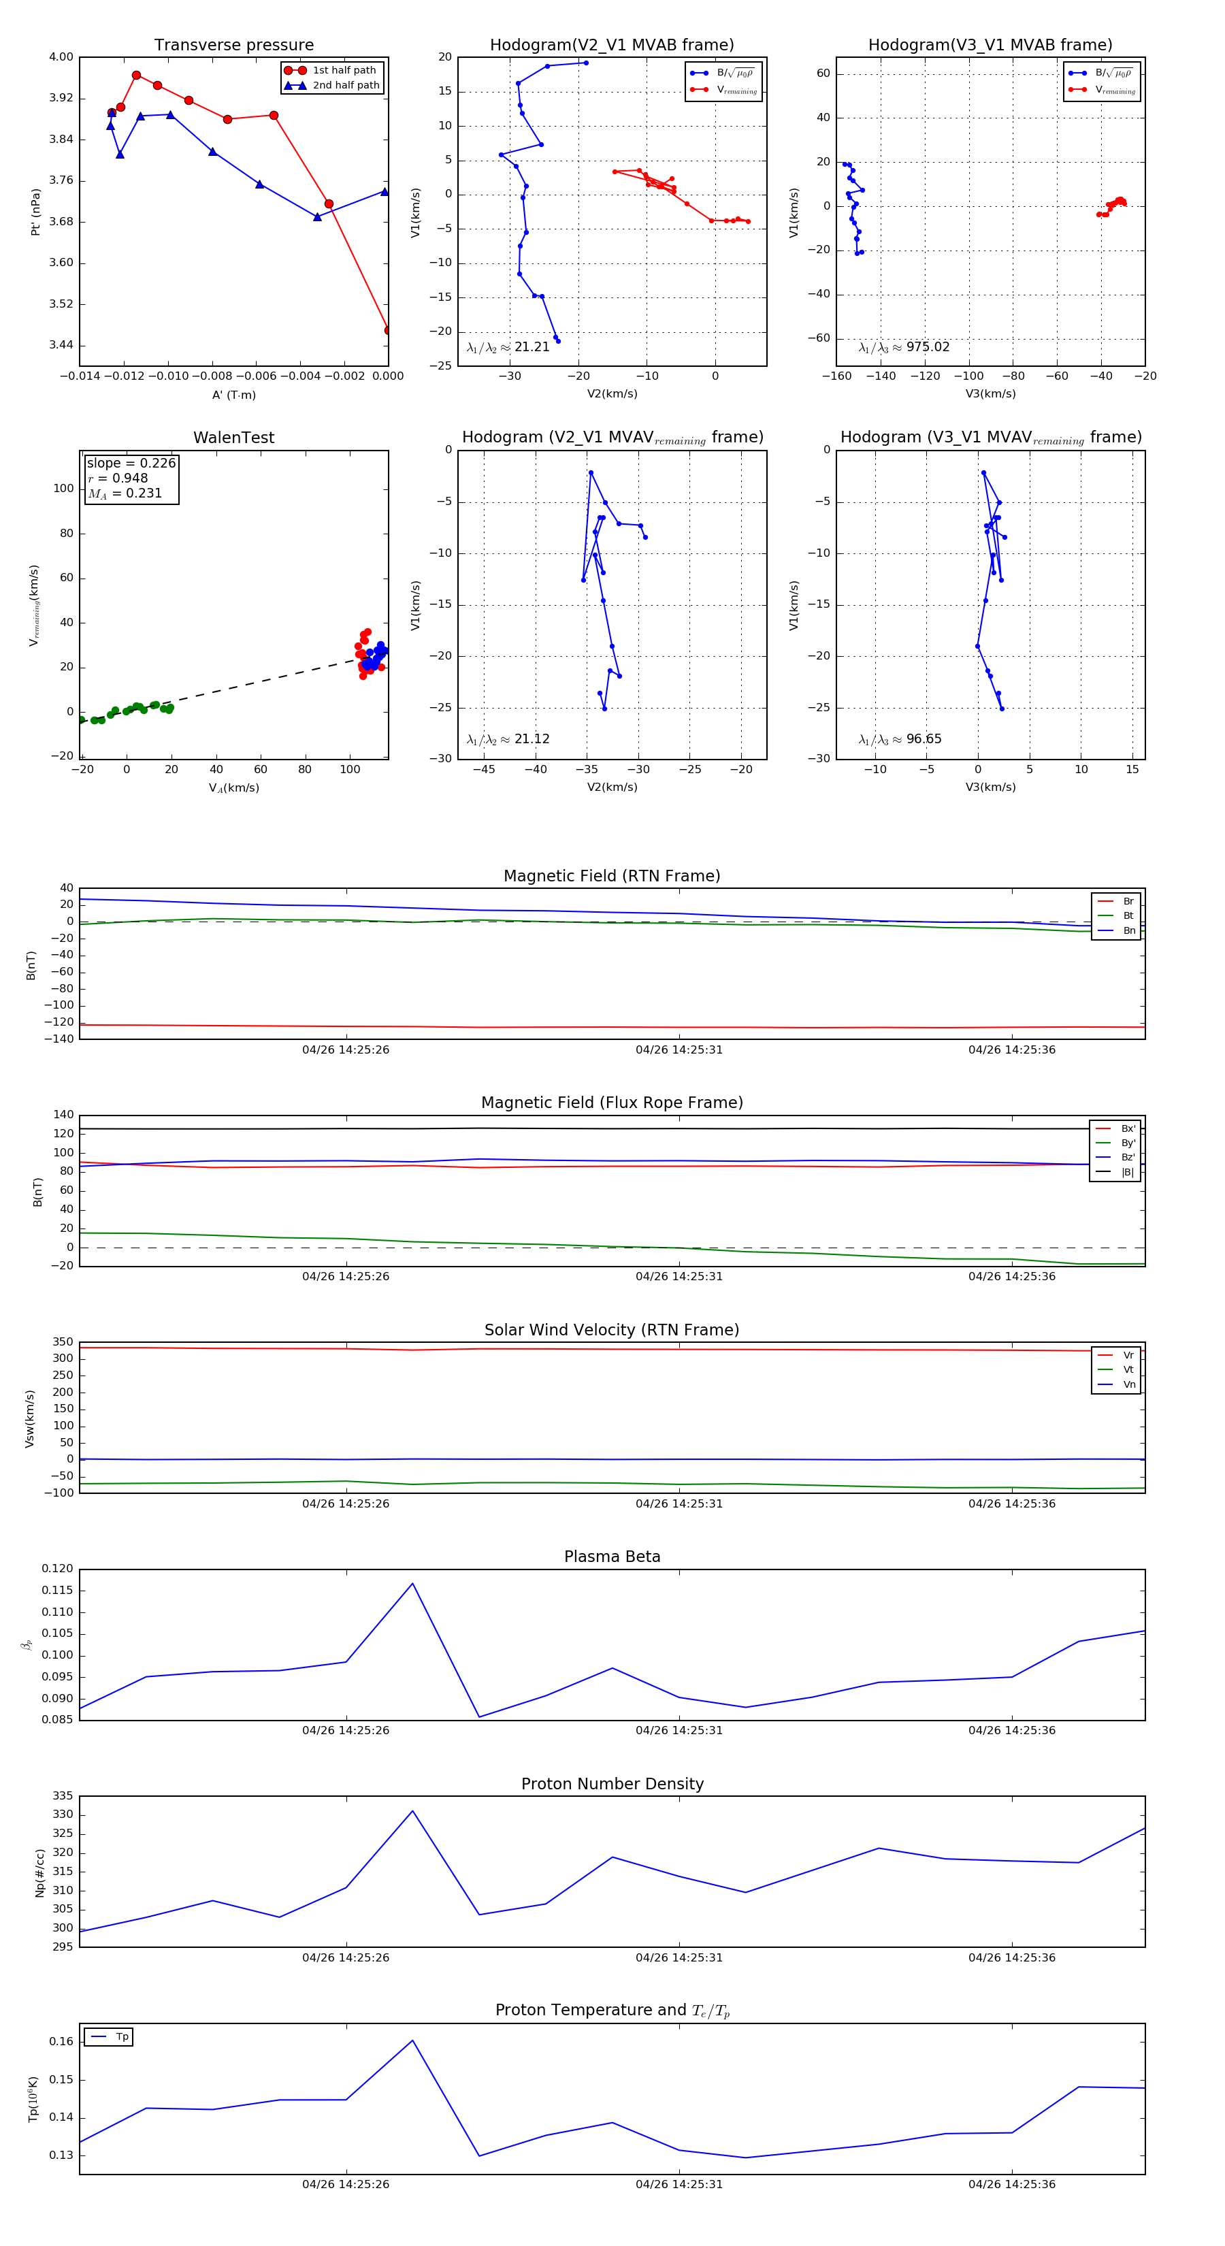The height and width of the screenshot is (2246, 1225).
Task: Click the "A' (T·m)" x-axis label
Action: [x=233, y=395]
